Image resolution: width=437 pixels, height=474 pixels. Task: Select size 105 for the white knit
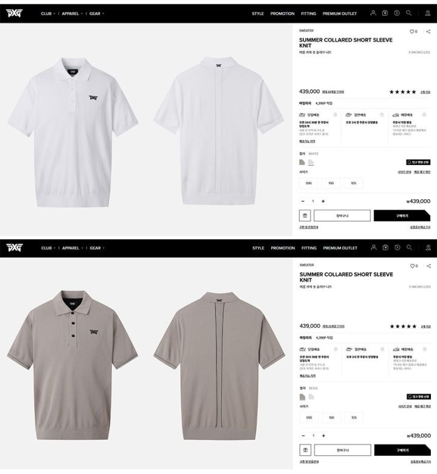click(x=354, y=183)
